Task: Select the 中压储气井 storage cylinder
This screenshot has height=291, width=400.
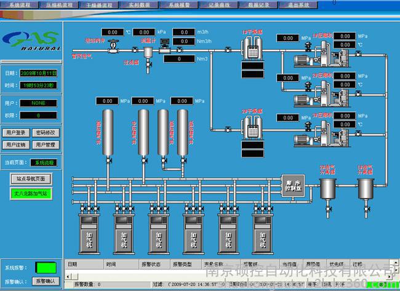Action: pyautogui.click(x=143, y=133)
